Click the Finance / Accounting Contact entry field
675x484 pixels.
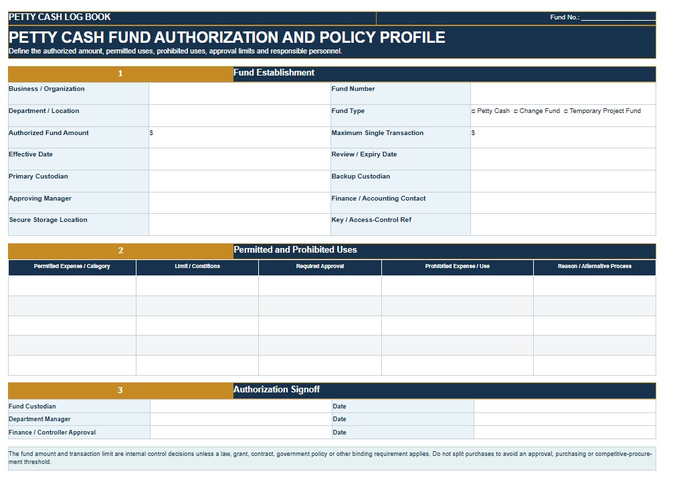click(x=563, y=203)
